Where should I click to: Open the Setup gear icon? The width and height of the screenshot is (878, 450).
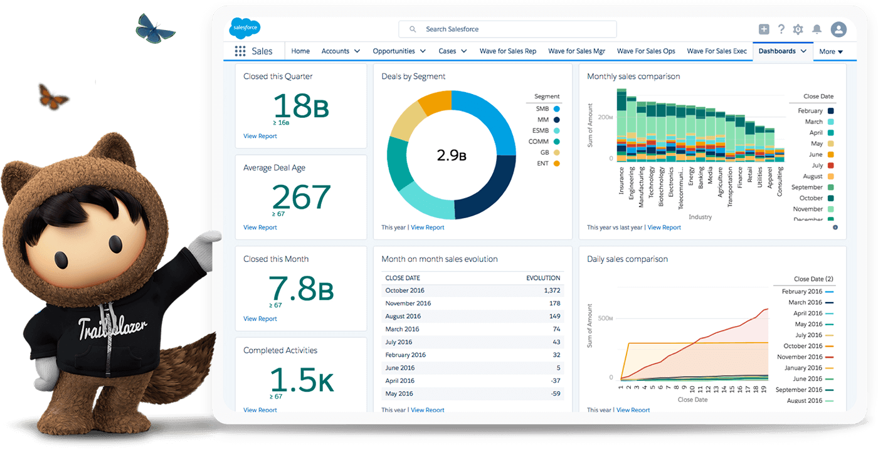click(798, 29)
